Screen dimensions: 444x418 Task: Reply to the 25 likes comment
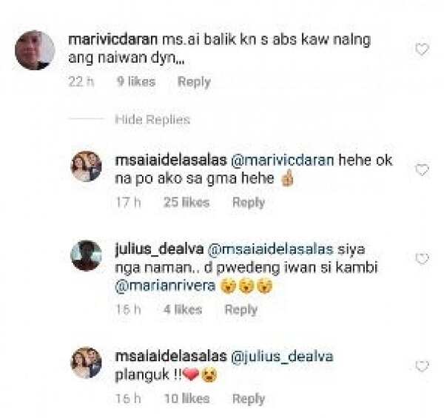(x=249, y=203)
